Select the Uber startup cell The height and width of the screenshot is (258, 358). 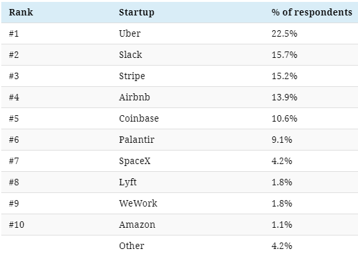[x=129, y=33]
